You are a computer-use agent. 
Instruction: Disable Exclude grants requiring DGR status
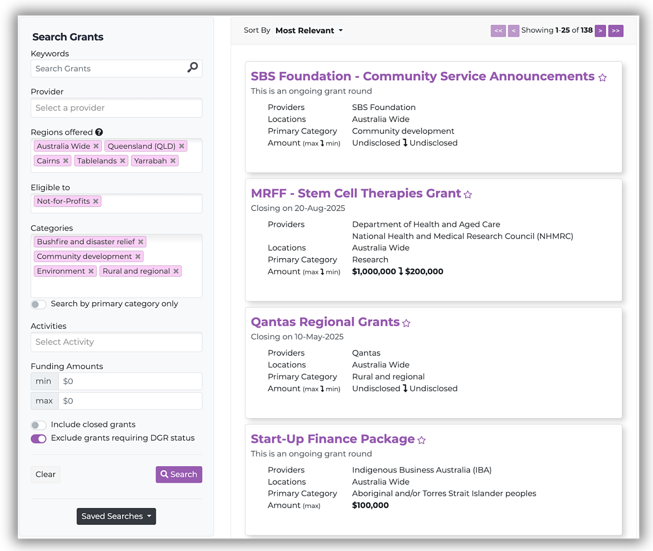[39, 439]
